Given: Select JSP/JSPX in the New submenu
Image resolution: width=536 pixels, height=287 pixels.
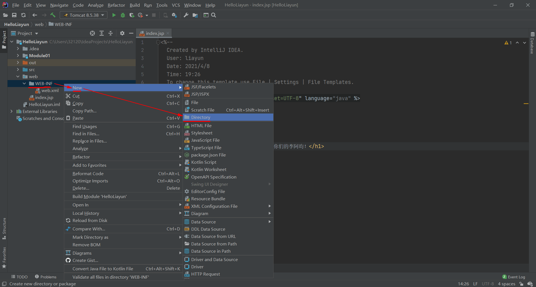Looking at the screenshot, I should [x=228, y=94].
